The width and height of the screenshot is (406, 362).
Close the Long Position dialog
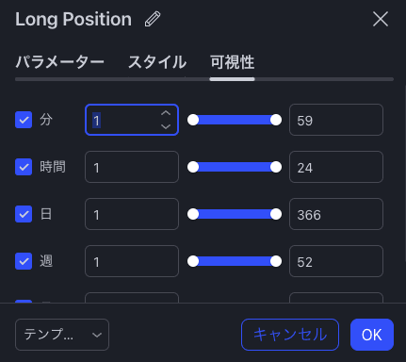pos(381,19)
